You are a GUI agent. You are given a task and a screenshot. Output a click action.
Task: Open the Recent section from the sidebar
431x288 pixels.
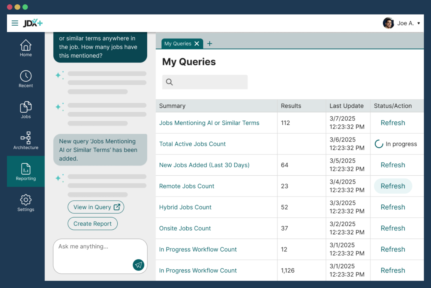pos(26,78)
